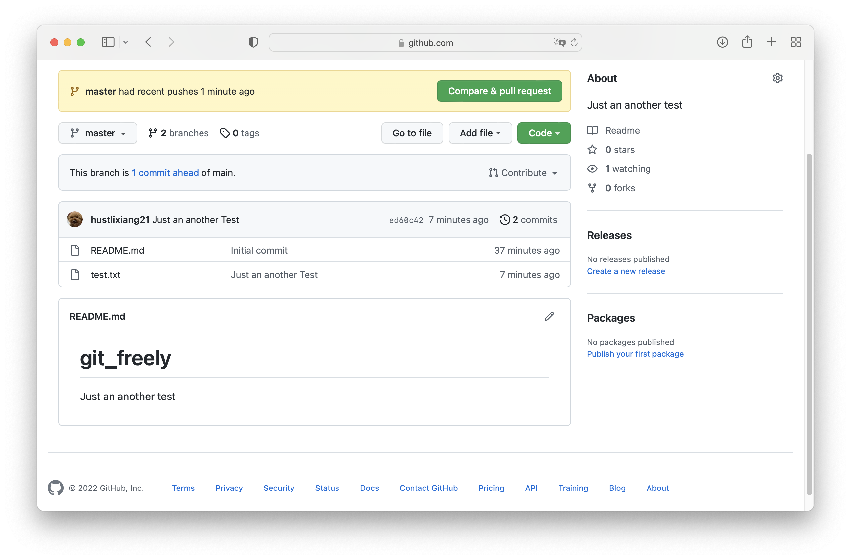The image size is (851, 560).
Task: View the 2 commits history
Action: coord(528,219)
